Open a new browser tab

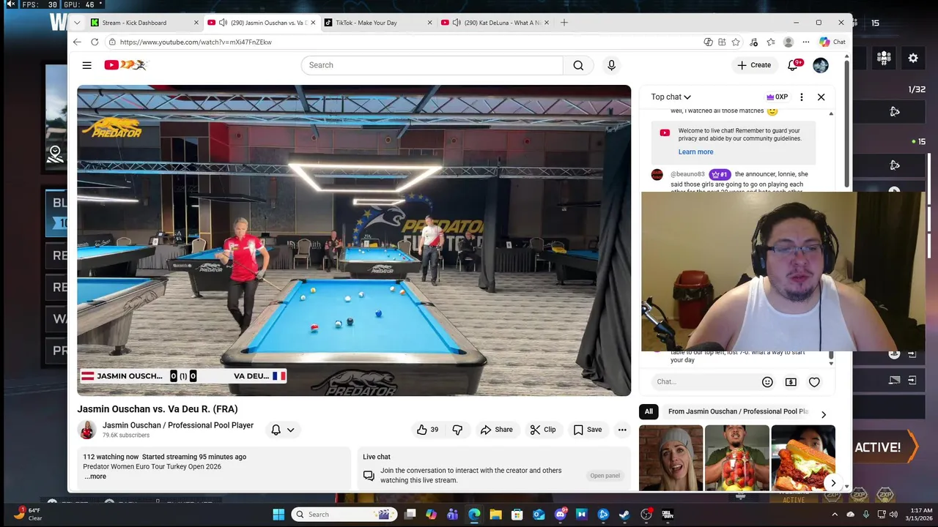tap(564, 23)
